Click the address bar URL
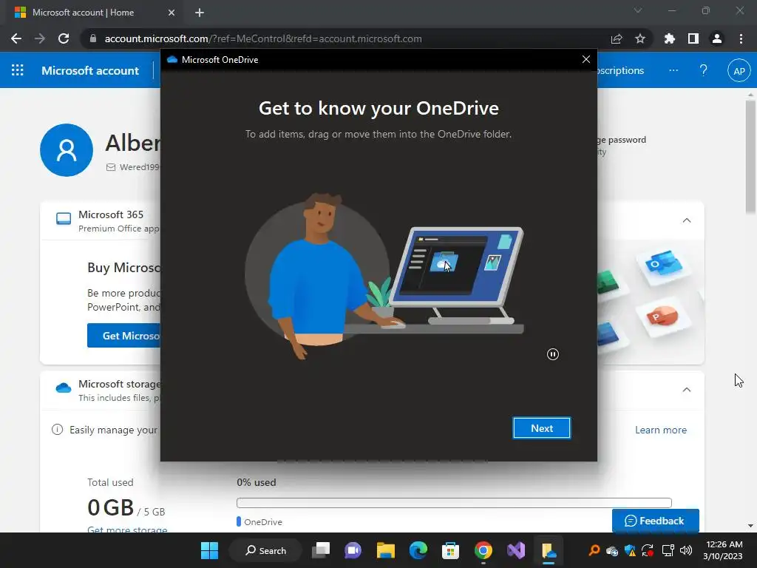The height and width of the screenshot is (568, 757). click(x=263, y=38)
